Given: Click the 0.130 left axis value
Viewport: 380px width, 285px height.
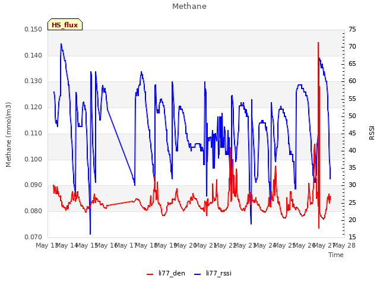Looking at the screenshot, I should (33, 81).
